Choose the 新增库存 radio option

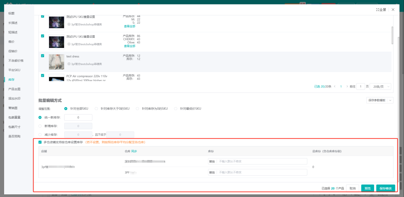click(40, 126)
